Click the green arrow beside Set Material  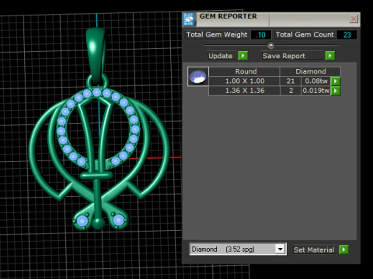pyautogui.click(x=343, y=250)
